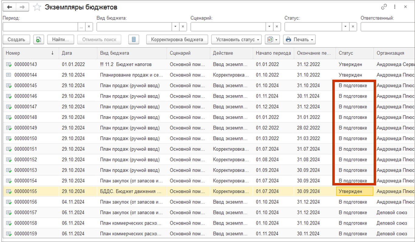Clear the Период filter with its X button
Image resolution: width=415 pixels, height=242 pixels.
pyautogui.click(x=89, y=27)
